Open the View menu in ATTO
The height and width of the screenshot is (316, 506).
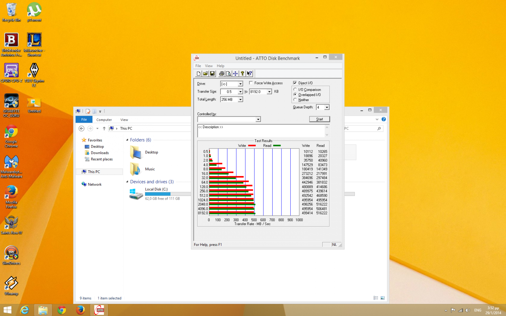(x=209, y=66)
